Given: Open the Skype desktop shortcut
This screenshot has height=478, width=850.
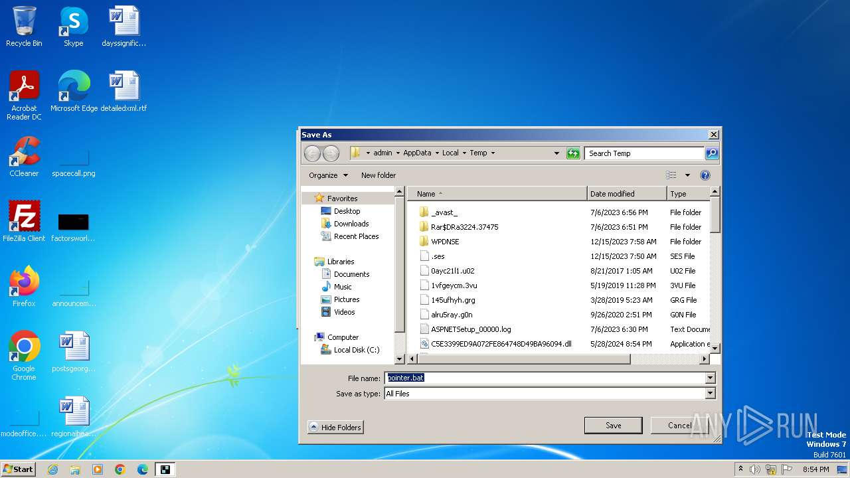Looking at the screenshot, I should tap(73, 27).
